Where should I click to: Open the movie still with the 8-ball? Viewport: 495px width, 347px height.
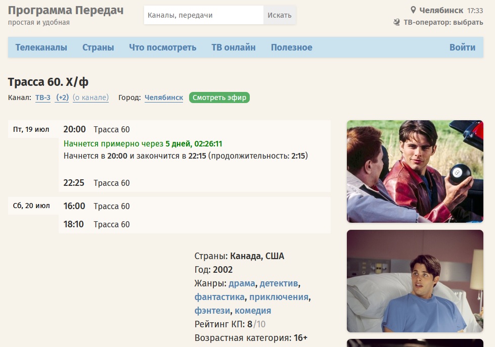click(415, 171)
